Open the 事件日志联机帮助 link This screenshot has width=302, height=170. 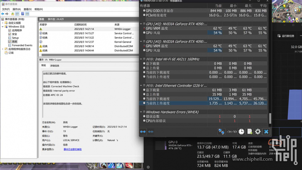pyautogui.click(x=73, y=149)
